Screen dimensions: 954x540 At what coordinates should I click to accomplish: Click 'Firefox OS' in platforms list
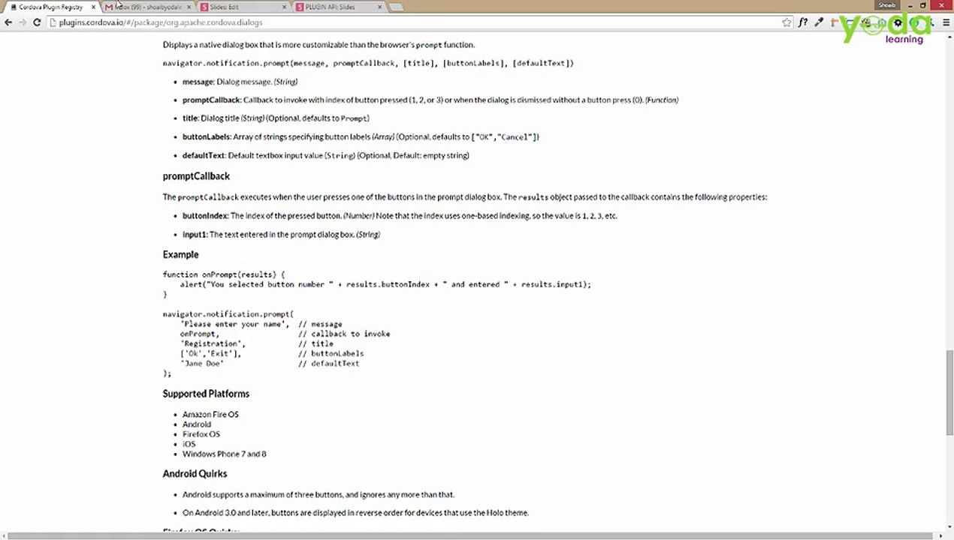tap(201, 434)
